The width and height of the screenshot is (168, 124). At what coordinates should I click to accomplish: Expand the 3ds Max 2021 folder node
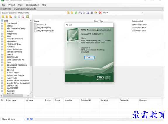coord(2,23)
